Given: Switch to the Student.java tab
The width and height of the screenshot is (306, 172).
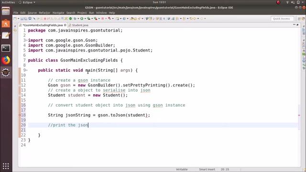Looking at the screenshot, I should [x=78, y=25].
